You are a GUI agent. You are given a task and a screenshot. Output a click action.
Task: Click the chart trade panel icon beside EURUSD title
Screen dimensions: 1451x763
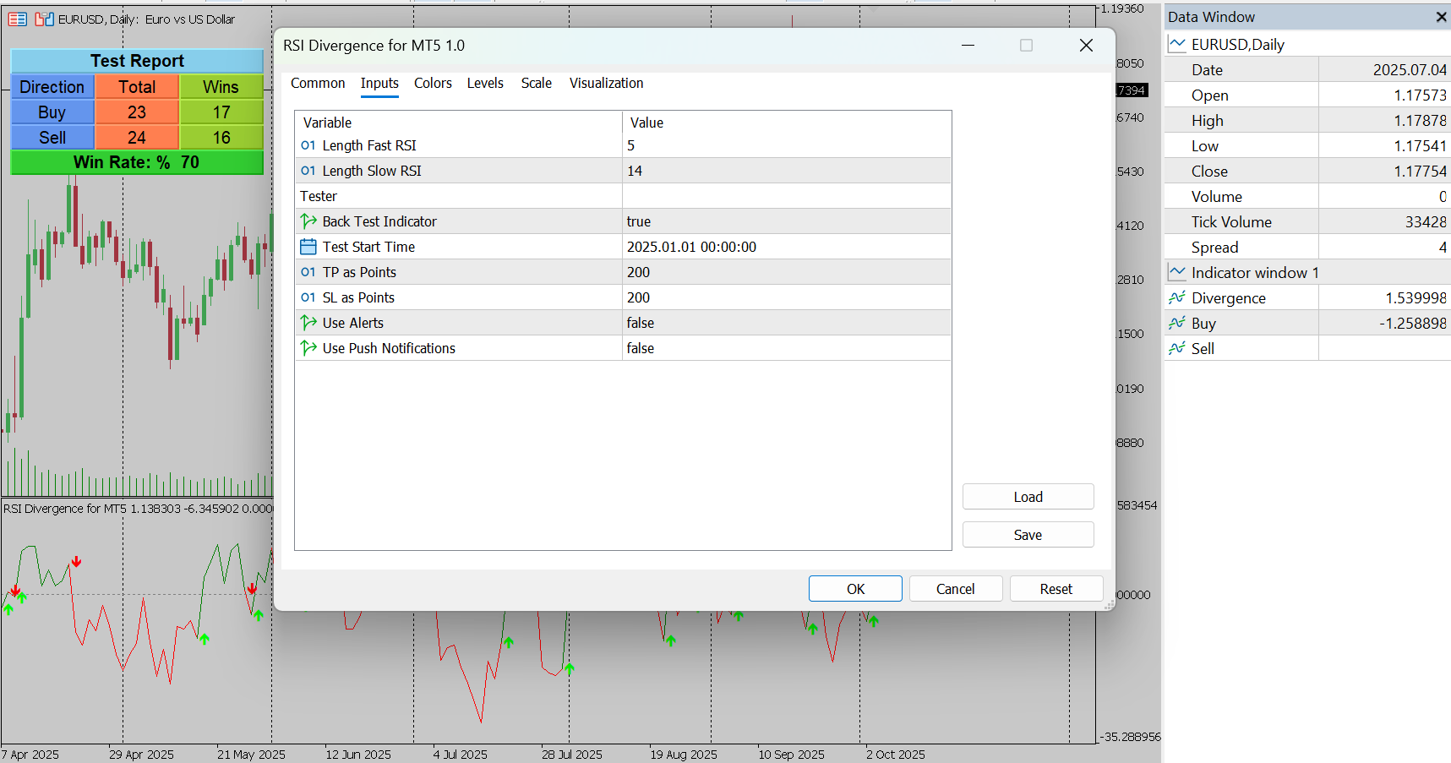pos(17,19)
